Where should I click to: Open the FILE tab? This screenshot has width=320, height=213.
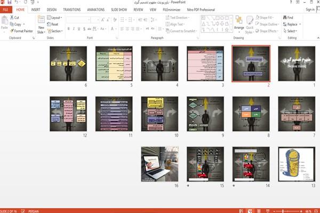tap(6, 10)
